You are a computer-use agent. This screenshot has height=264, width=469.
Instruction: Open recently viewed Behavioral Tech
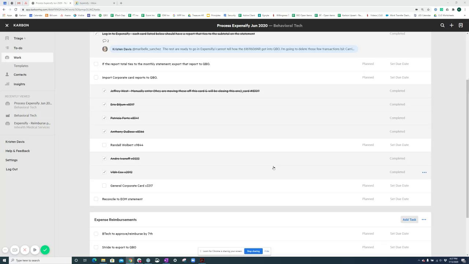pos(25,115)
